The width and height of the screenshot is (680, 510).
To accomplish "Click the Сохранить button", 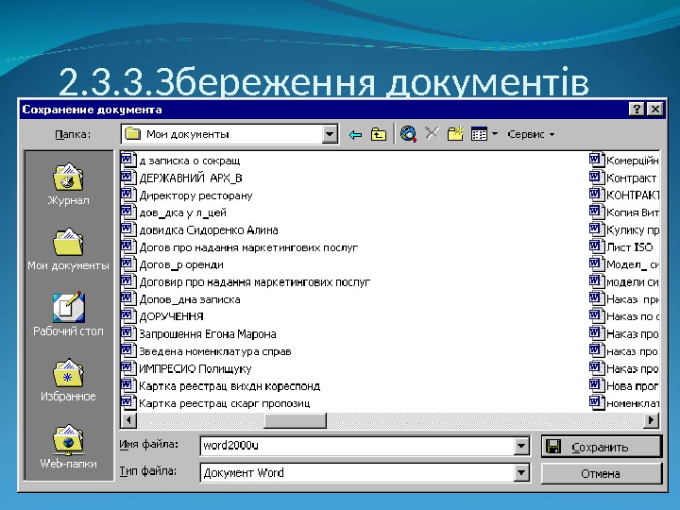I will tap(602, 447).
